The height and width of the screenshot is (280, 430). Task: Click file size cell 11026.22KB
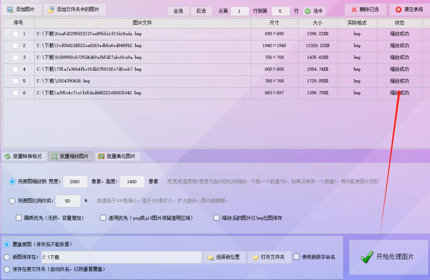tap(318, 46)
